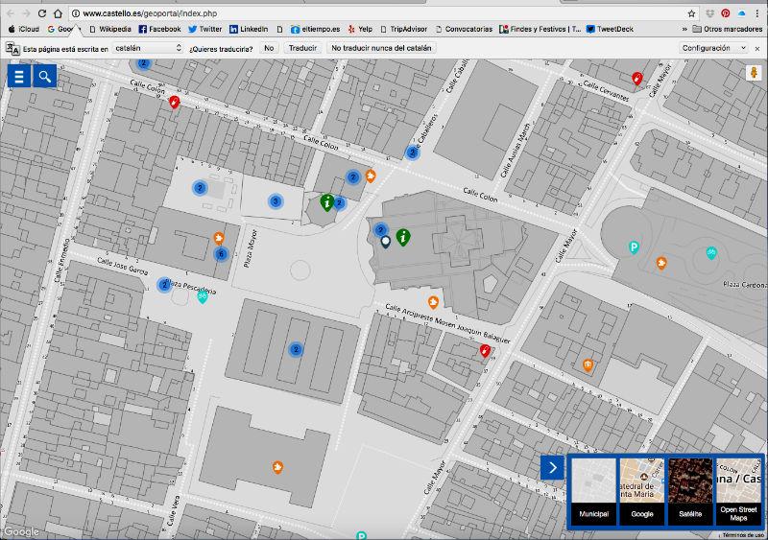
Task: Select the blue cluster marker labeled 6
Action: click(x=221, y=254)
